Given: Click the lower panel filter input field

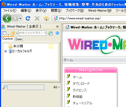Looking at the screenshot, I should click(26, 87).
